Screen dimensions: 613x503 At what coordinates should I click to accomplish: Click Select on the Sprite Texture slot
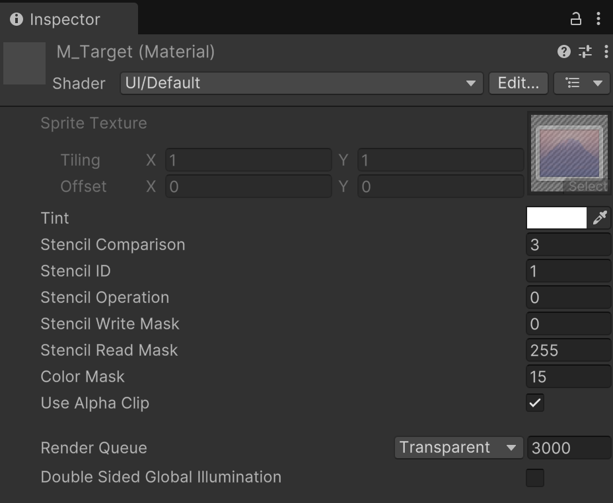(x=587, y=186)
